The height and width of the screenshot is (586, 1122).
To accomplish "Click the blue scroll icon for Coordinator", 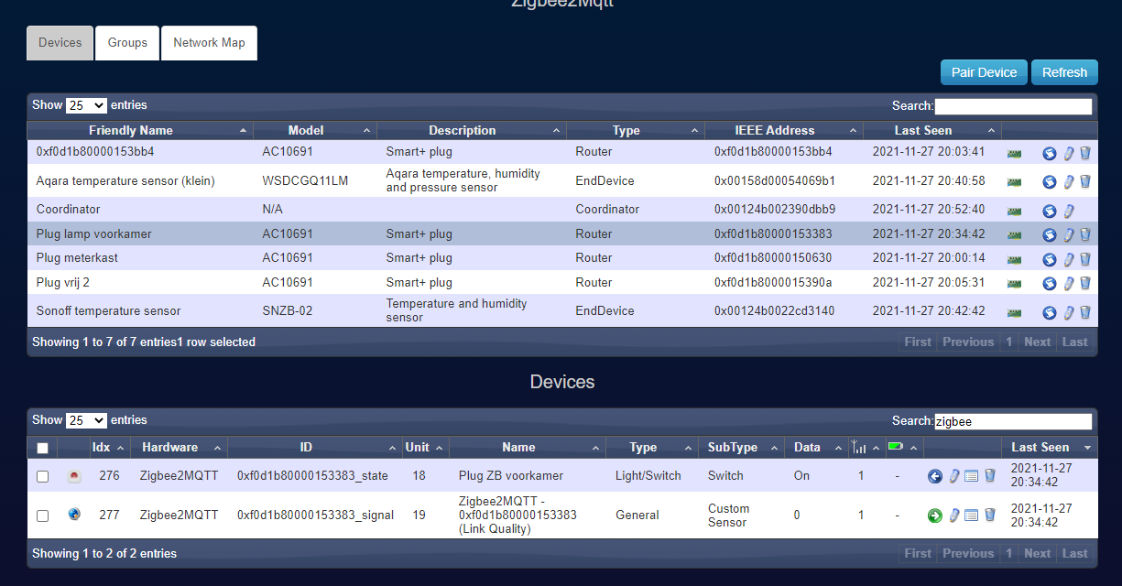I will (1050, 211).
